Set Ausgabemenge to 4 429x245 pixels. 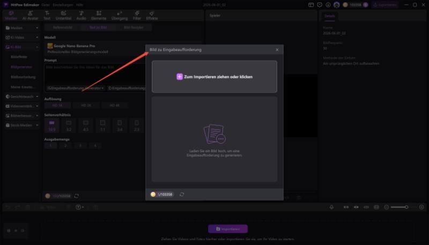point(95,146)
